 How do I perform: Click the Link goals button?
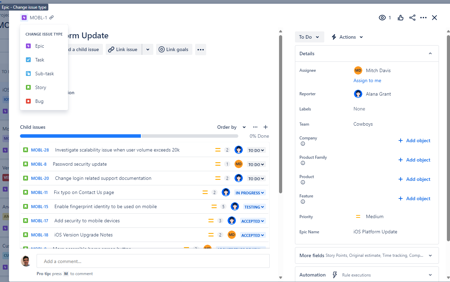pos(174,49)
